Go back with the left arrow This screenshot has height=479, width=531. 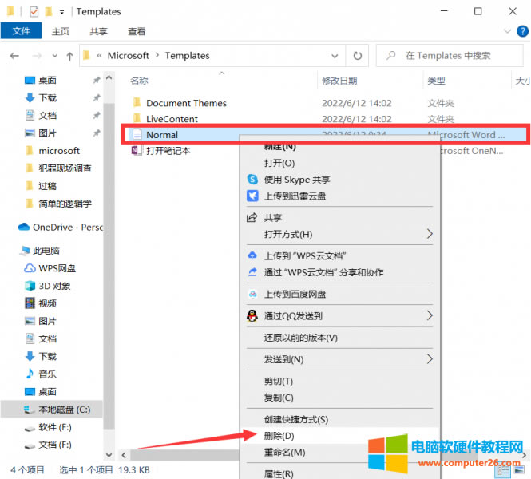[x=14, y=56]
